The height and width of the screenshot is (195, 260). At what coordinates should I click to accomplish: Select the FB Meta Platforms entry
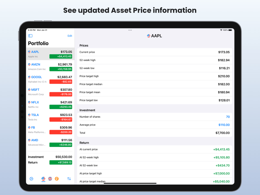(50, 130)
